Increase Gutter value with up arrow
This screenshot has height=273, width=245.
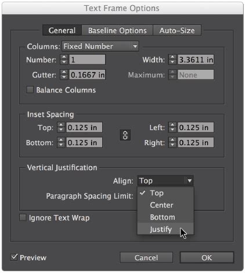(64, 72)
